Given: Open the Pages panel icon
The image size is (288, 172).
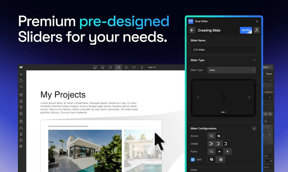Looking at the screenshot, I should pyautogui.click(x=21, y=81).
